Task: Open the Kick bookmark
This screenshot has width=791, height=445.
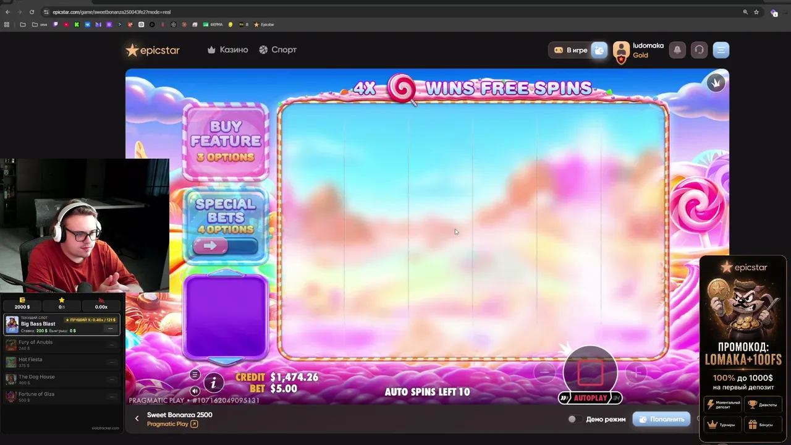Action: point(77,25)
